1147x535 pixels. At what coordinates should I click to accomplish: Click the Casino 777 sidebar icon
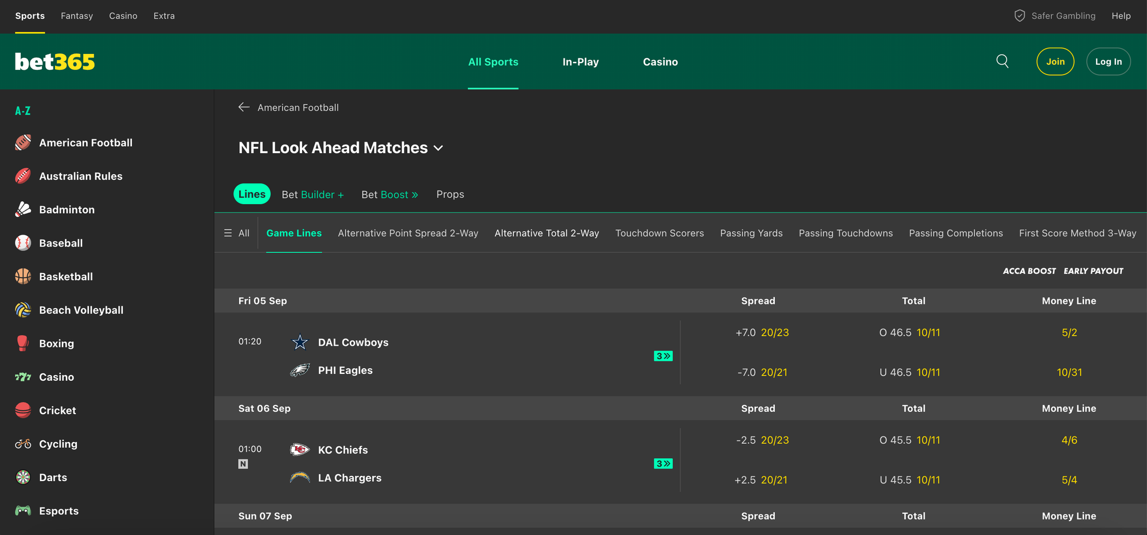tap(23, 377)
